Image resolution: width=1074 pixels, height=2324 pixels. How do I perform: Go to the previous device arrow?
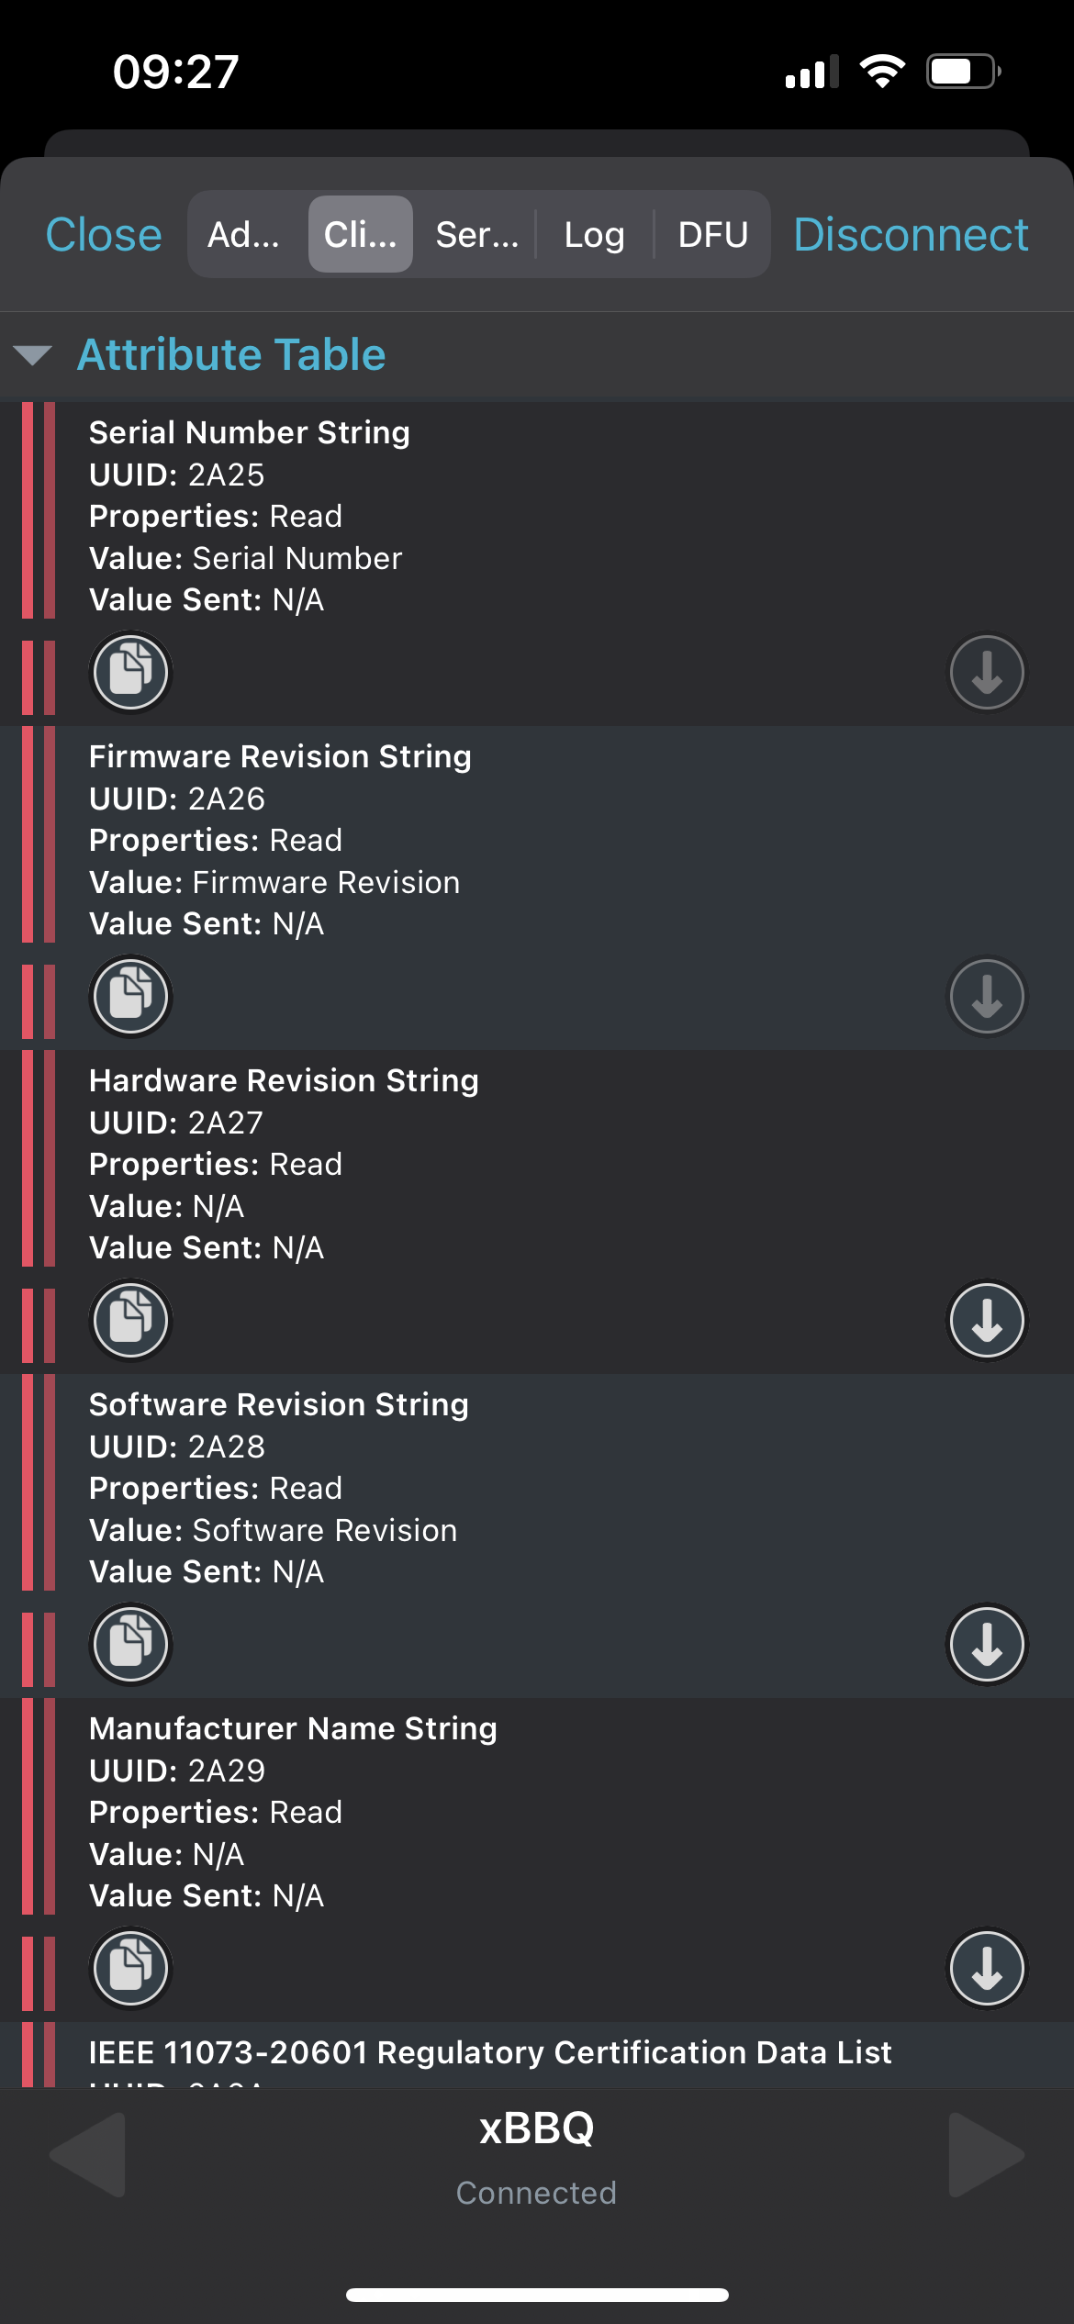pyautogui.click(x=87, y=2154)
